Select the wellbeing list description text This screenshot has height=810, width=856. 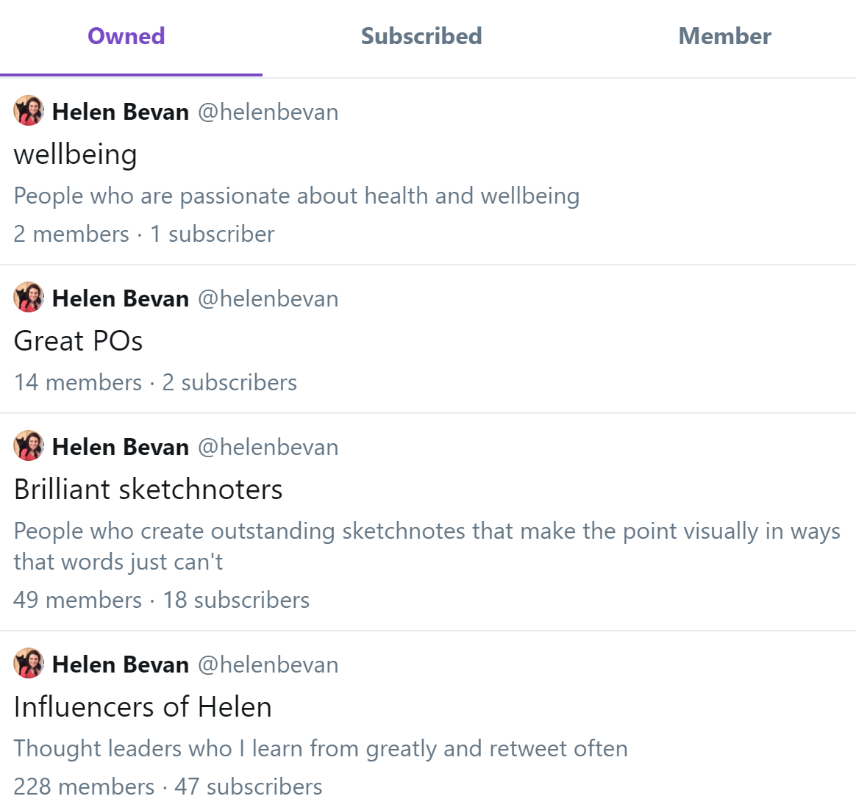(x=296, y=196)
